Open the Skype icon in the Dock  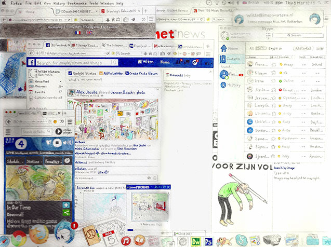241,240
